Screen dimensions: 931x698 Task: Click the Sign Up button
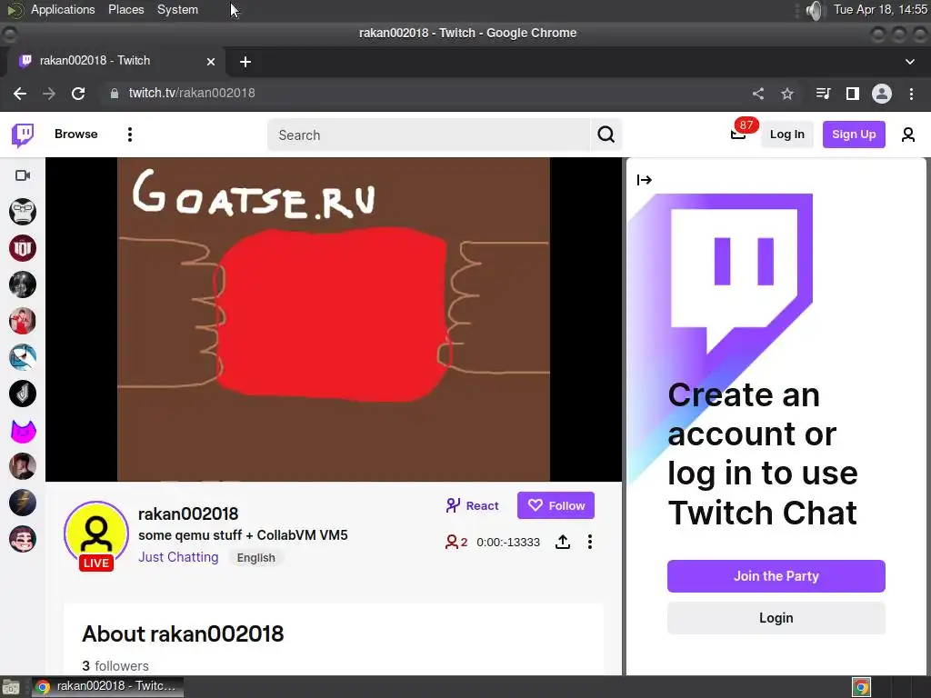(x=854, y=135)
